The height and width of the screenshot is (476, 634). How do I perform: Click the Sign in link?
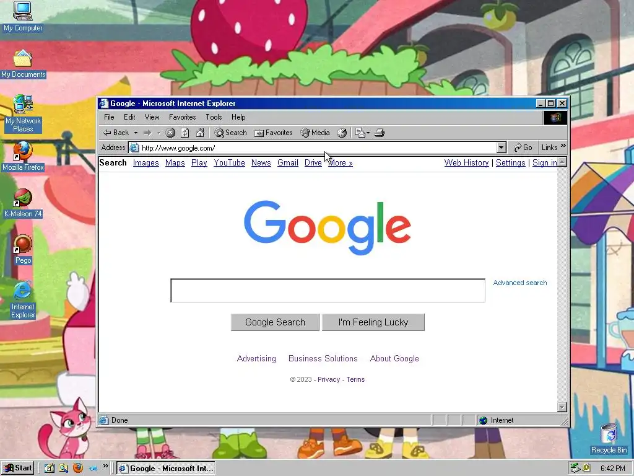(545, 163)
